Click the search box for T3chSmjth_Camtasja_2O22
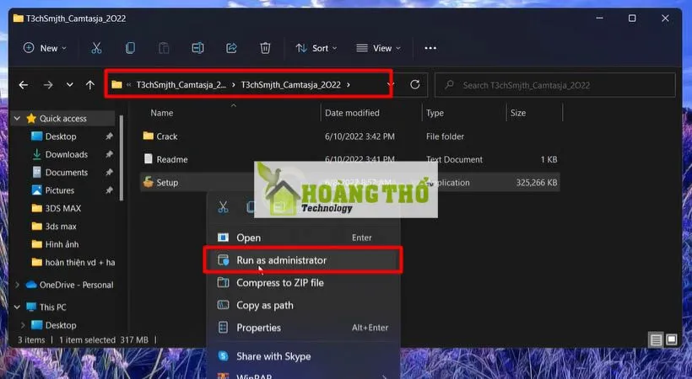Screen dimensions: 692x379 pyautogui.click(x=555, y=85)
